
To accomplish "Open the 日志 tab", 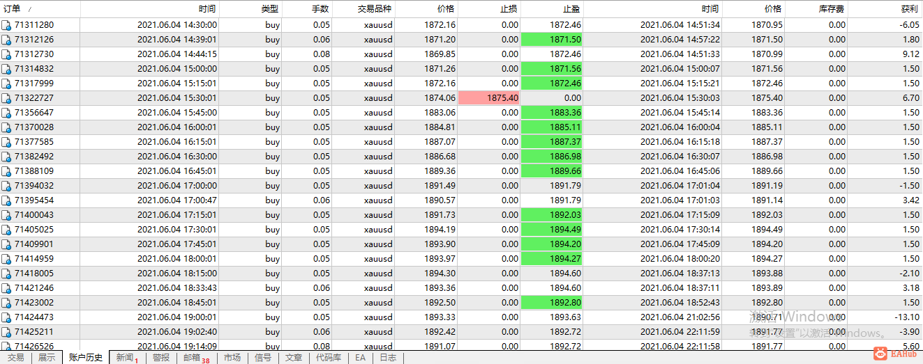I will pyautogui.click(x=388, y=358).
